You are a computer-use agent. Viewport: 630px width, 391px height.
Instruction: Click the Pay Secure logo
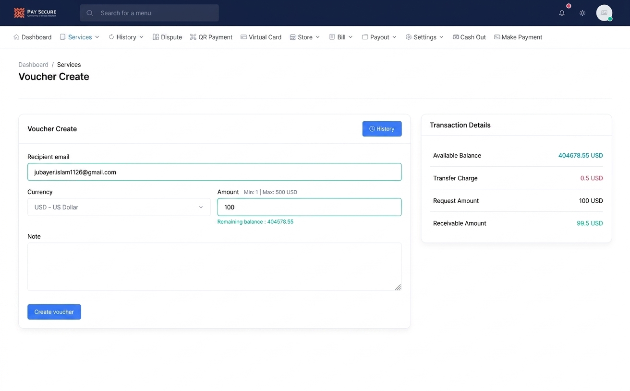point(35,13)
